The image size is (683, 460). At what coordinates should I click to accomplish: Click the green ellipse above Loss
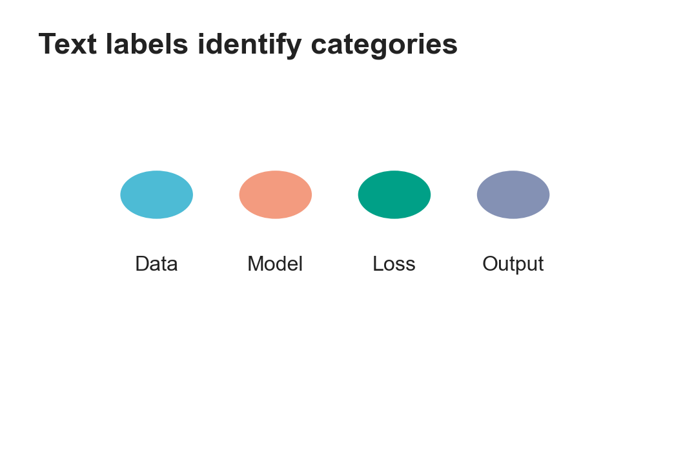[x=394, y=194]
